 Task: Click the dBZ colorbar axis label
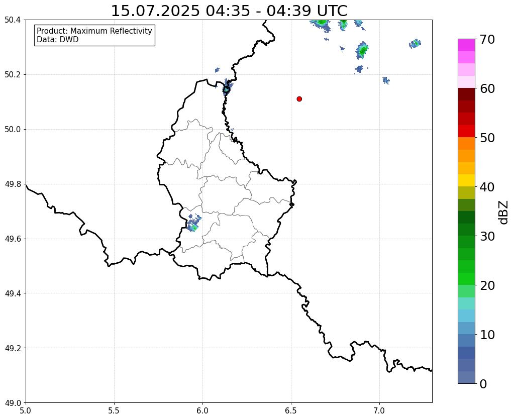504,213
